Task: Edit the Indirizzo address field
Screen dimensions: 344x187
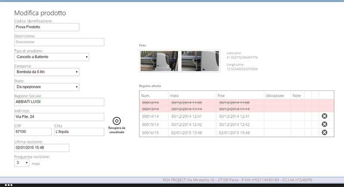Action: 59,117
